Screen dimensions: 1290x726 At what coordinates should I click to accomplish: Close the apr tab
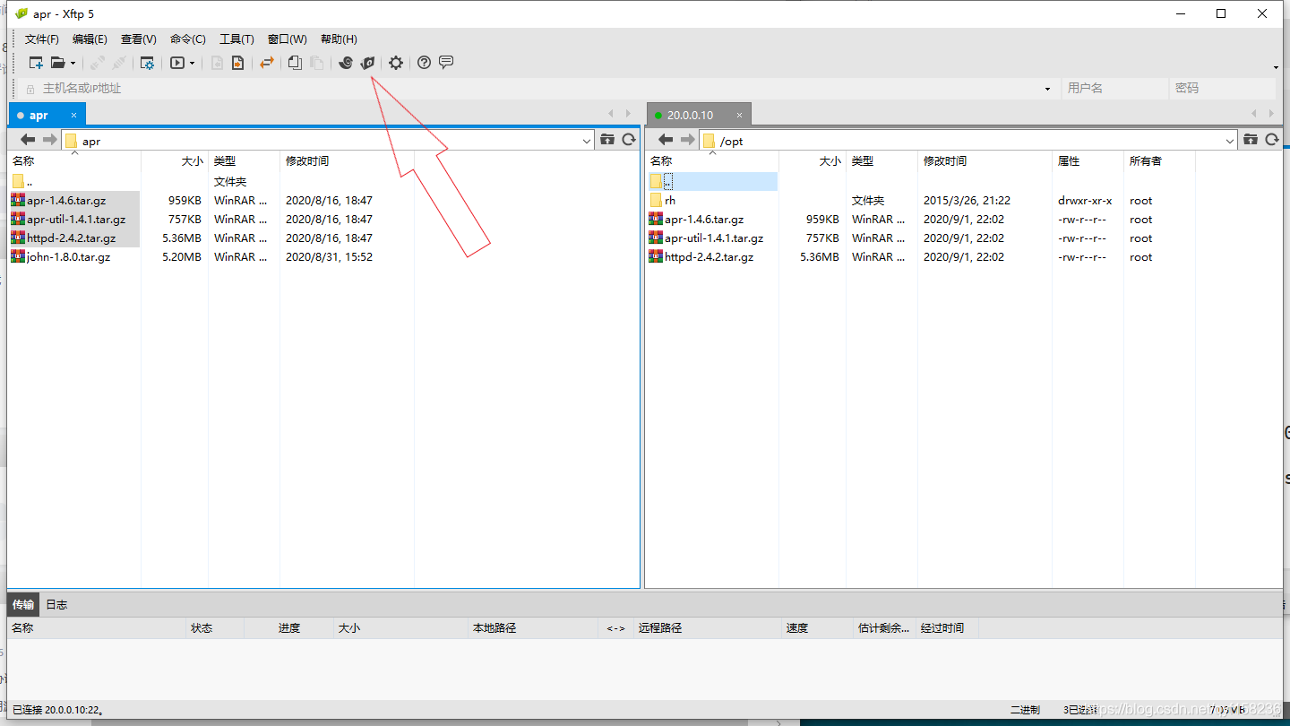(74, 115)
